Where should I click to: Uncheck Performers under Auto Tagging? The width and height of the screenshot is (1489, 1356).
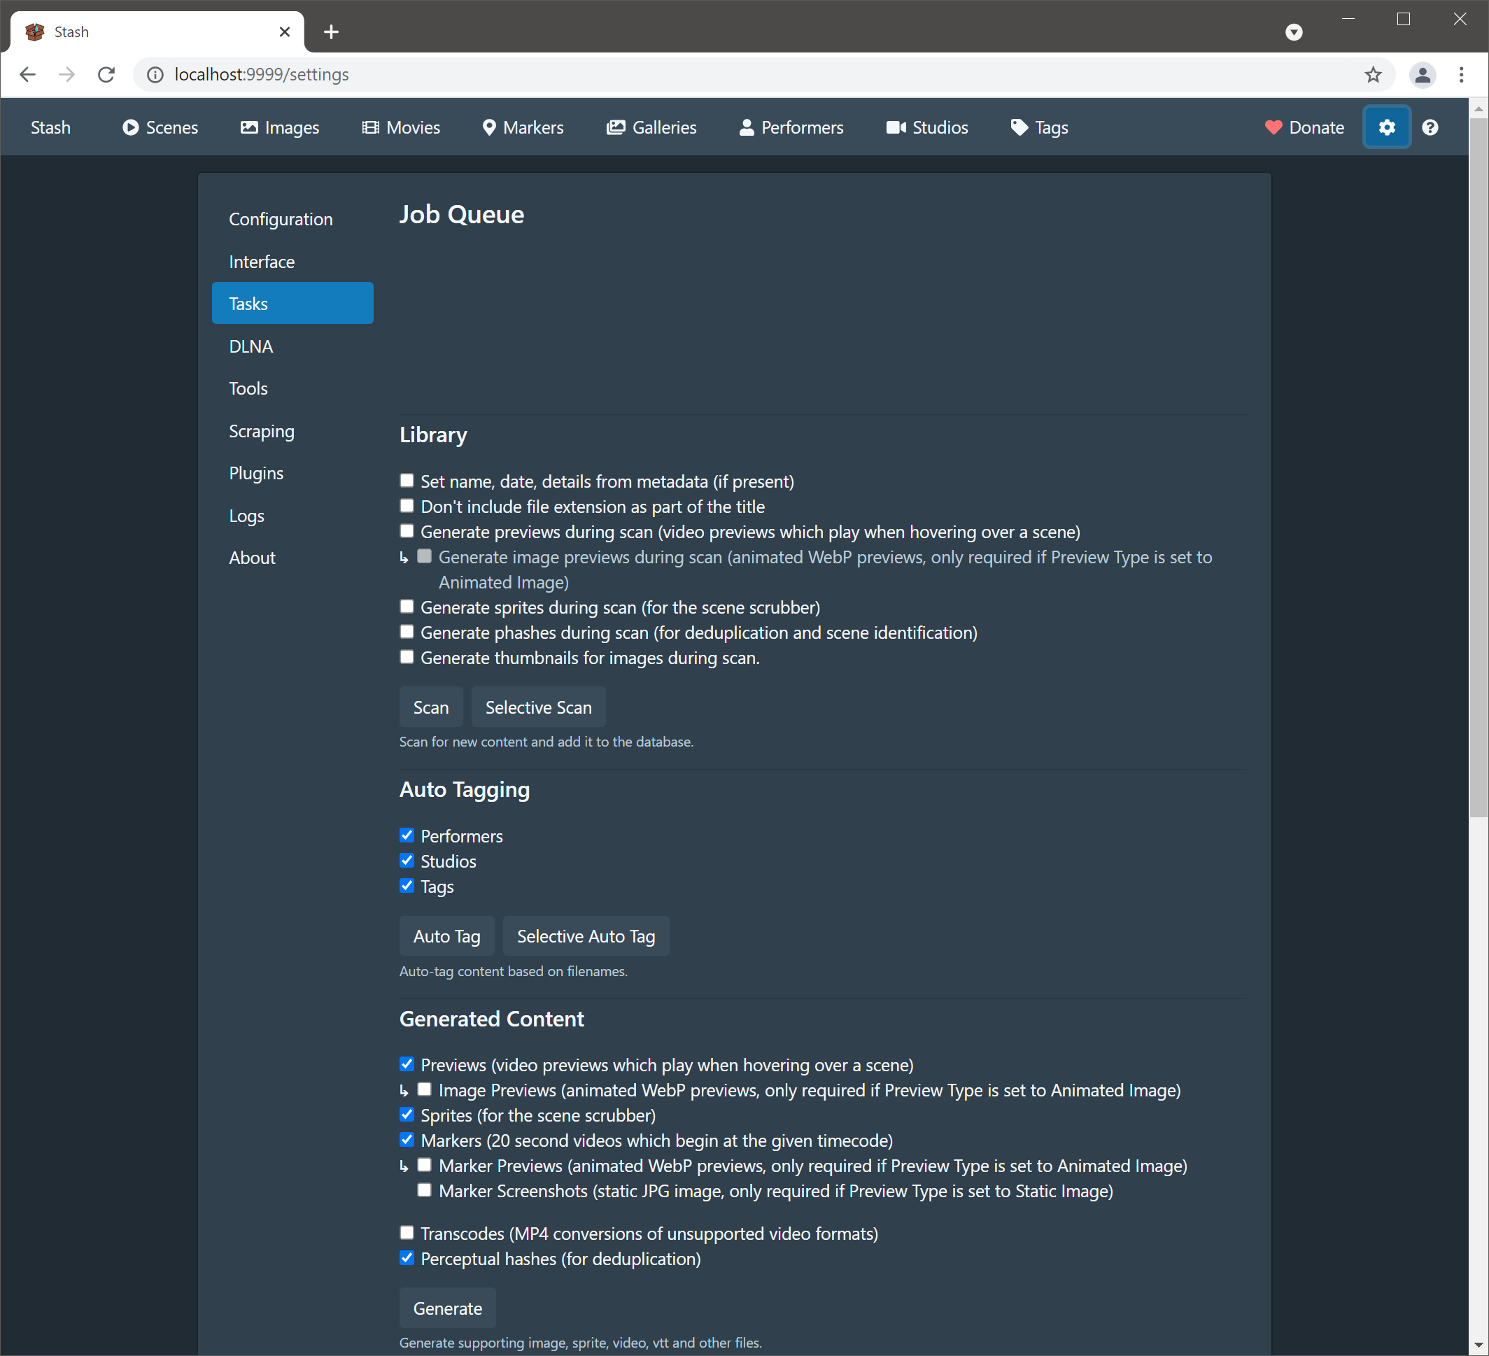[407, 835]
